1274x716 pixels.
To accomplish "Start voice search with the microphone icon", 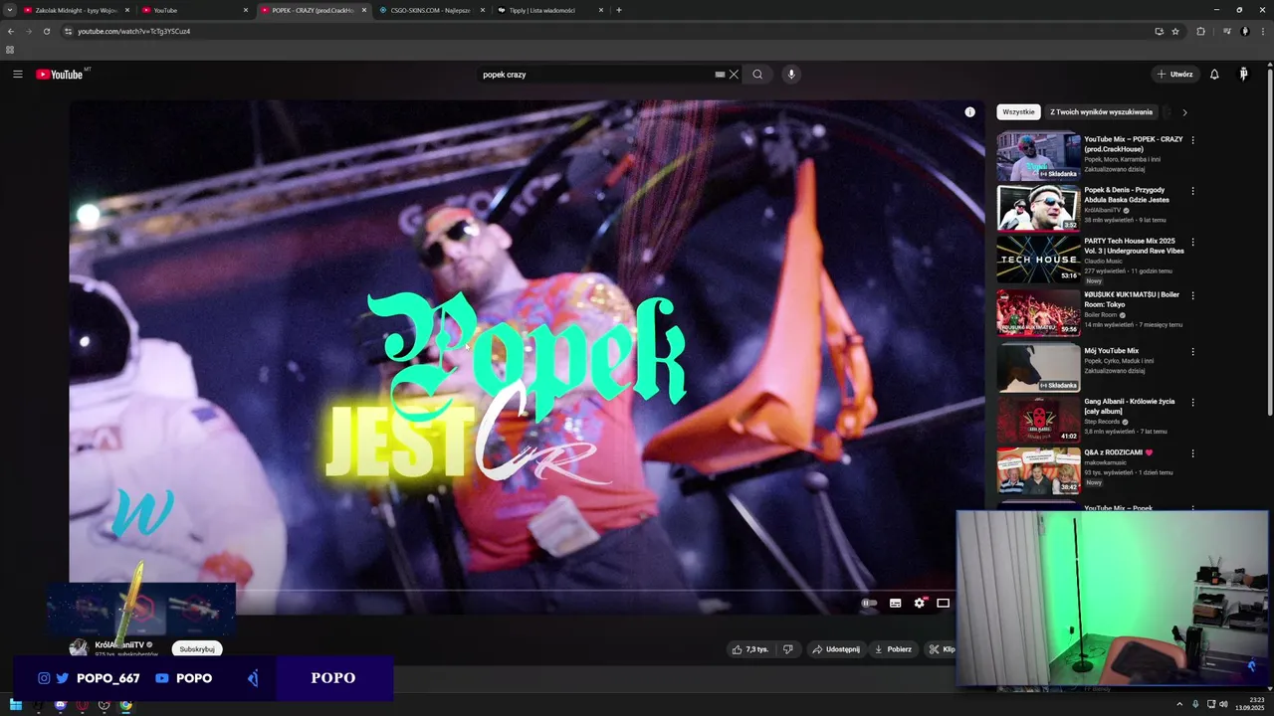I will click(791, 75).
